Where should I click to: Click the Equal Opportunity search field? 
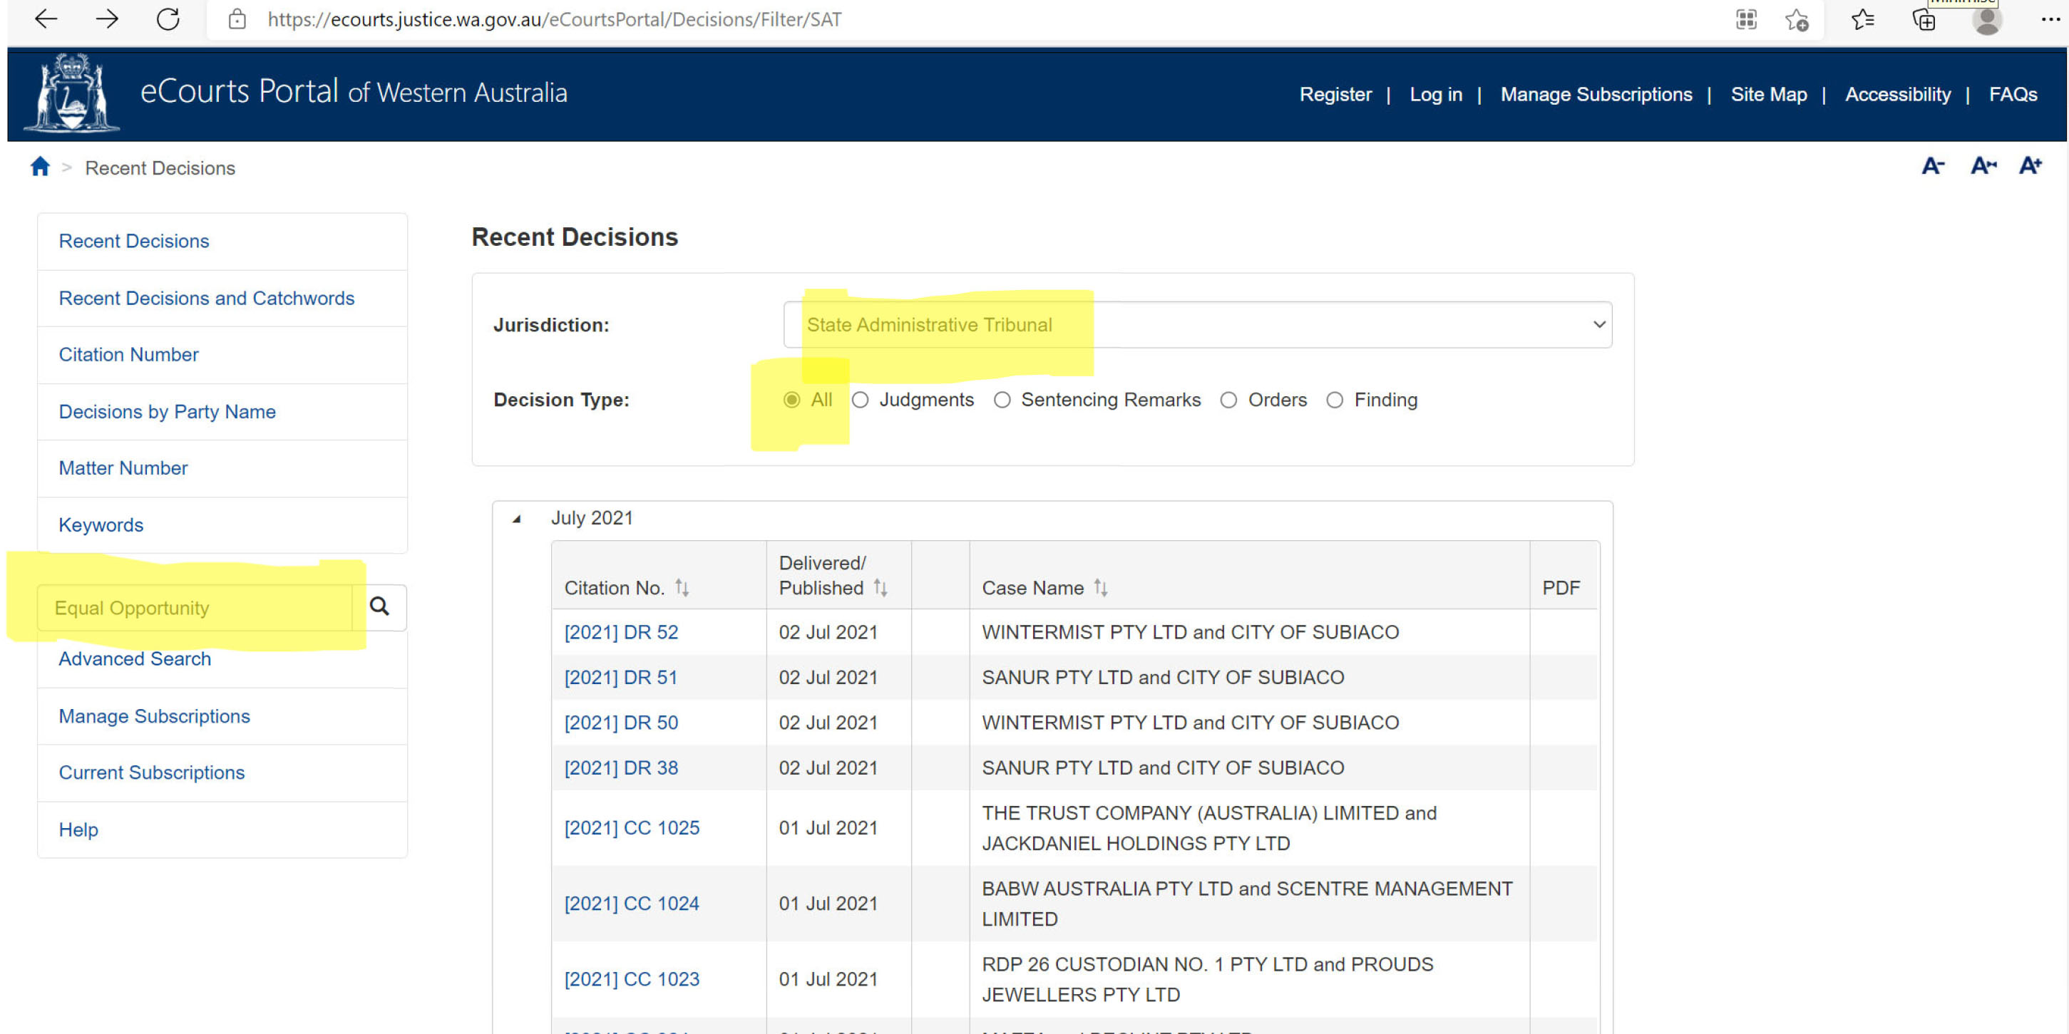click(x=195, y=608)
